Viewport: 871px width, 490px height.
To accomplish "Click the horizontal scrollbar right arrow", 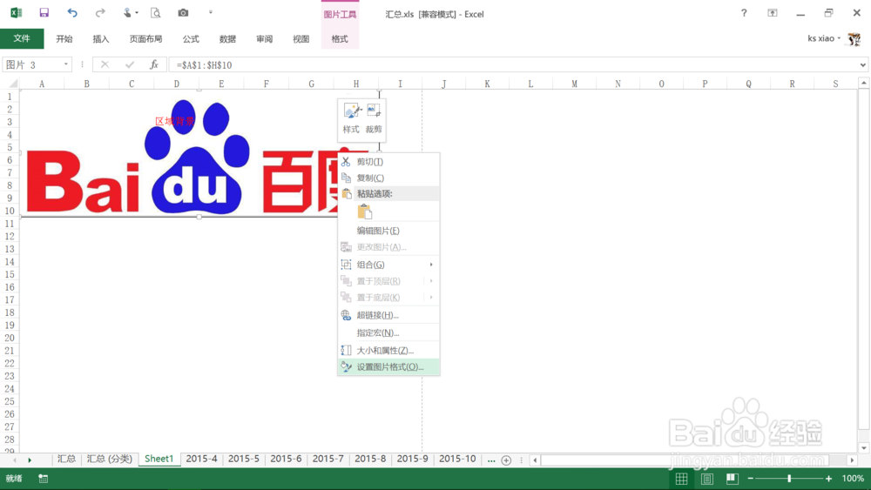I will tap(852, 460).
